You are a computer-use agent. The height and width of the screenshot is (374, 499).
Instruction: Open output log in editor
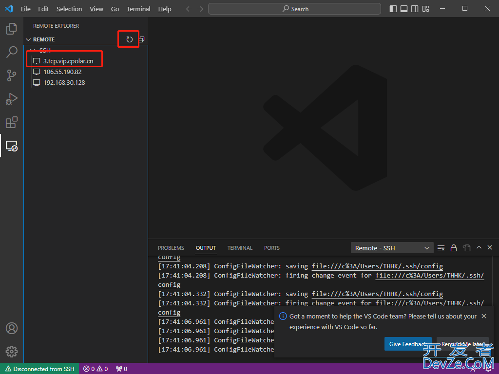point(466,248)
